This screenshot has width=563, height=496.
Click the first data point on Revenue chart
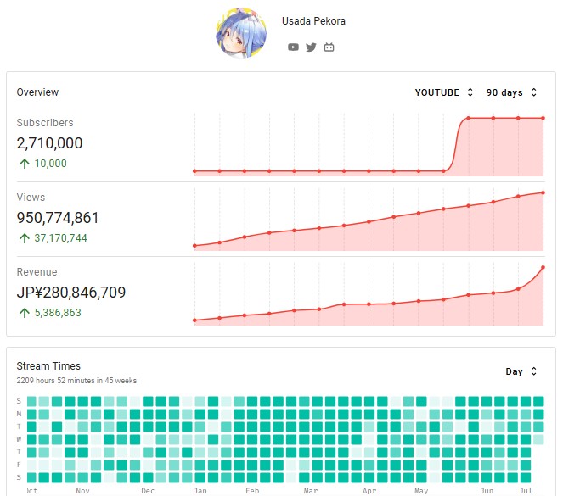pyautogui.click(x=194, y=320)
